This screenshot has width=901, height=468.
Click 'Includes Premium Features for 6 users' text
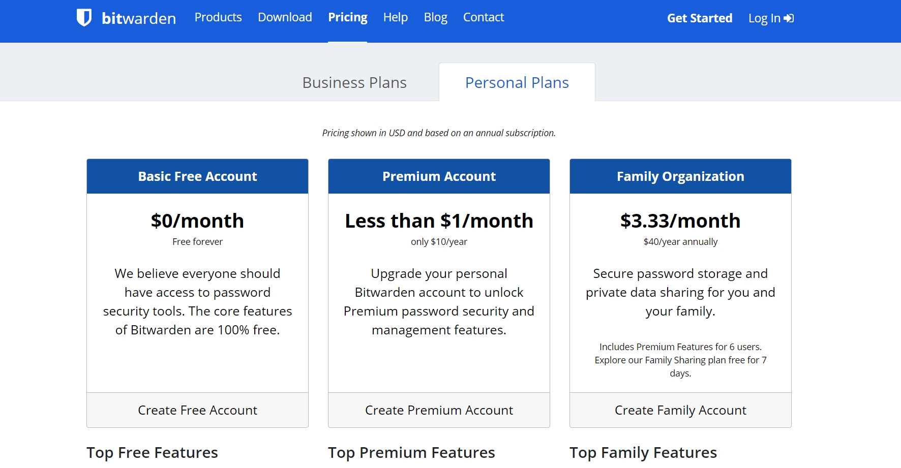[x=681, y=347]
